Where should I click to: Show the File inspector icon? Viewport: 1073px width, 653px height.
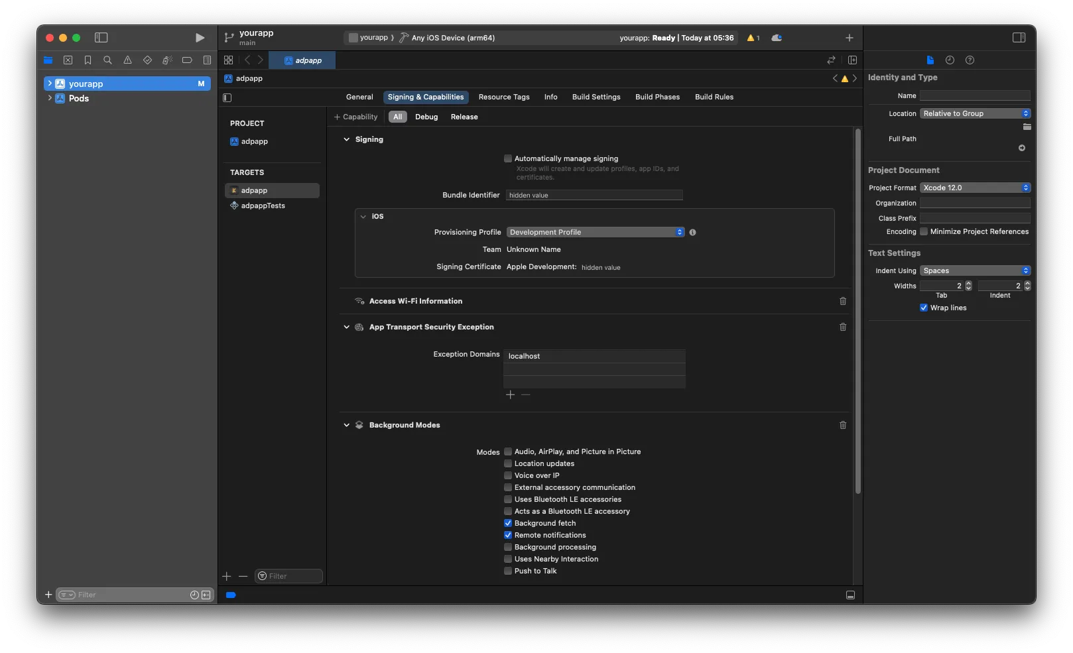[930, 60]
